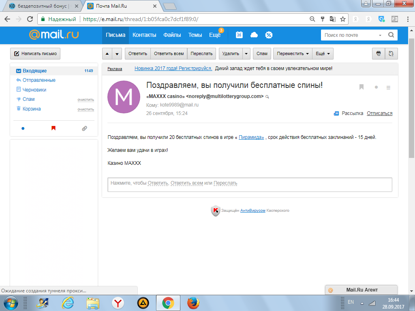Click the Переслать button

[x=201, y=53]
